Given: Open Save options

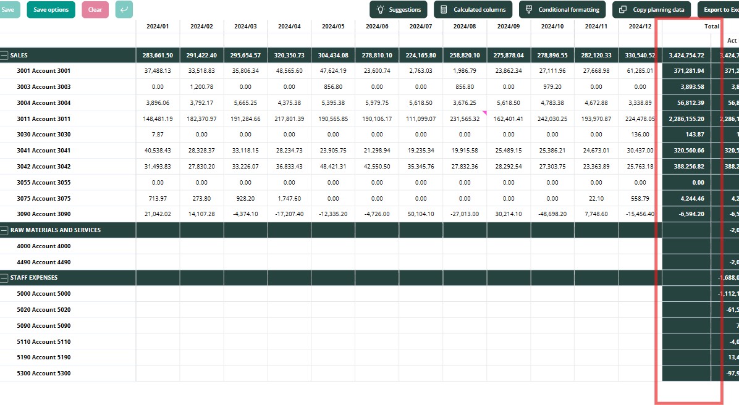Looking at the screenshot, I should point(51,9).
